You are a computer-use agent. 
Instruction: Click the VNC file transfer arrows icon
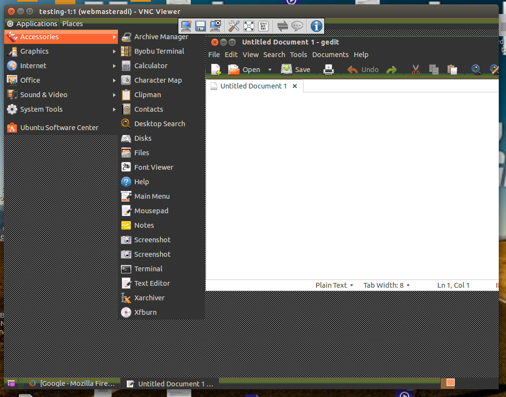click(x=283, y=26)
